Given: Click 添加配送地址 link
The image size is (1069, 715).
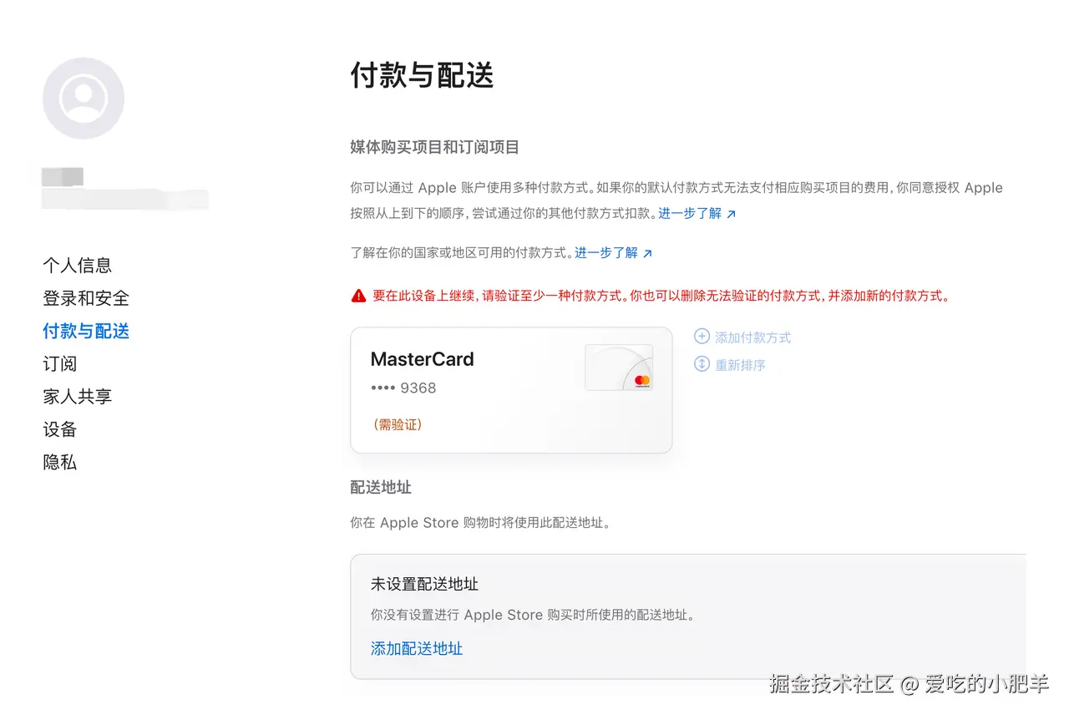Looking at the screenshot, I should pyautogui.click(x=417, y=648).
